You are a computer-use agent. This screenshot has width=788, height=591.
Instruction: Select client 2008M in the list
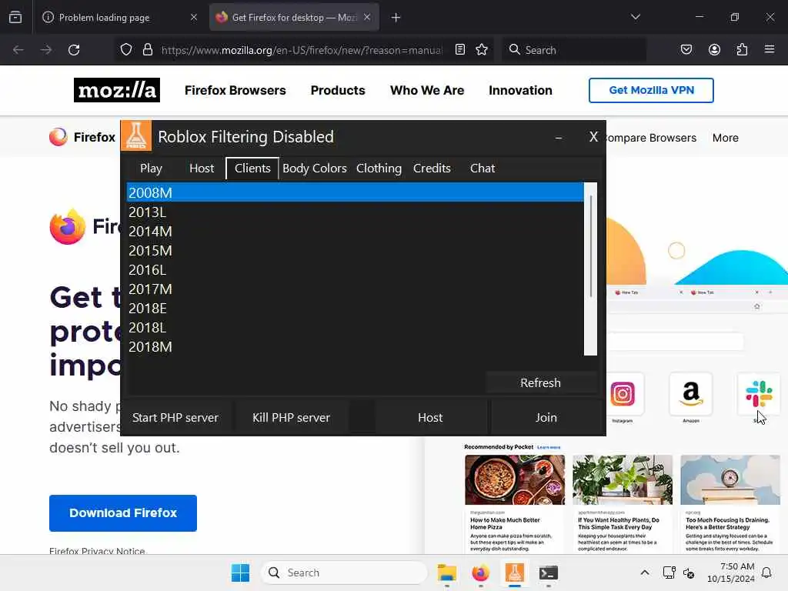coord(356,192)
